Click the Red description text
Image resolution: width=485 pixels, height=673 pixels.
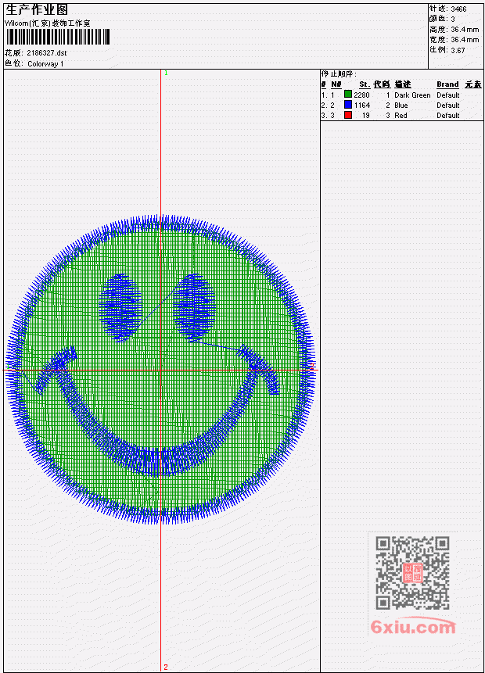coord(401,116)
